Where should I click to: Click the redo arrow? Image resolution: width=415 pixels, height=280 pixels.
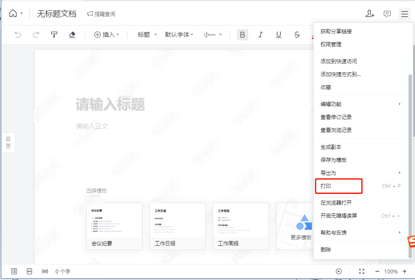coord(36,35)
